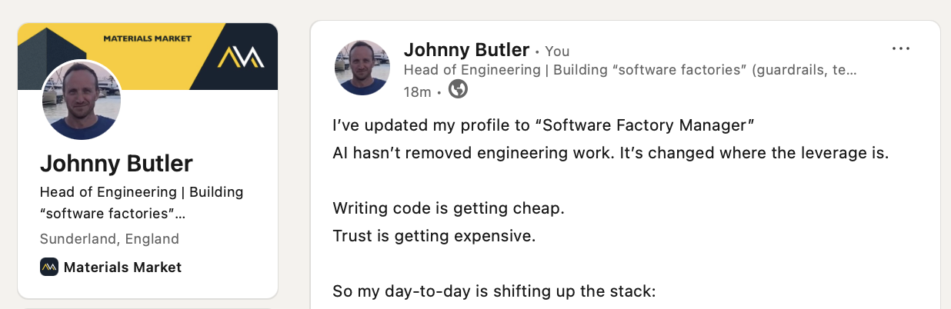Open the profile photo in the sidebar card
The width and height of the screenshot is (951, 309).
point(81,100)
